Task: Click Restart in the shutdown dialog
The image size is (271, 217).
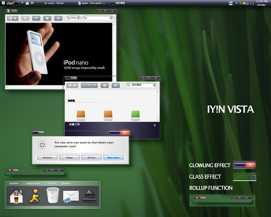Action: [x=47, y=158]
